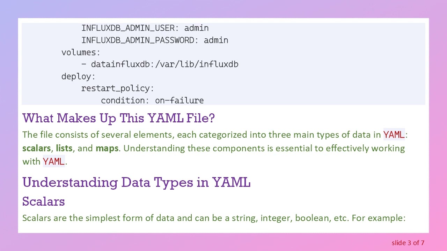Click the 'Understanding Data Types in YAML' heading
447x251 pixels.
[x=136, y=182]
